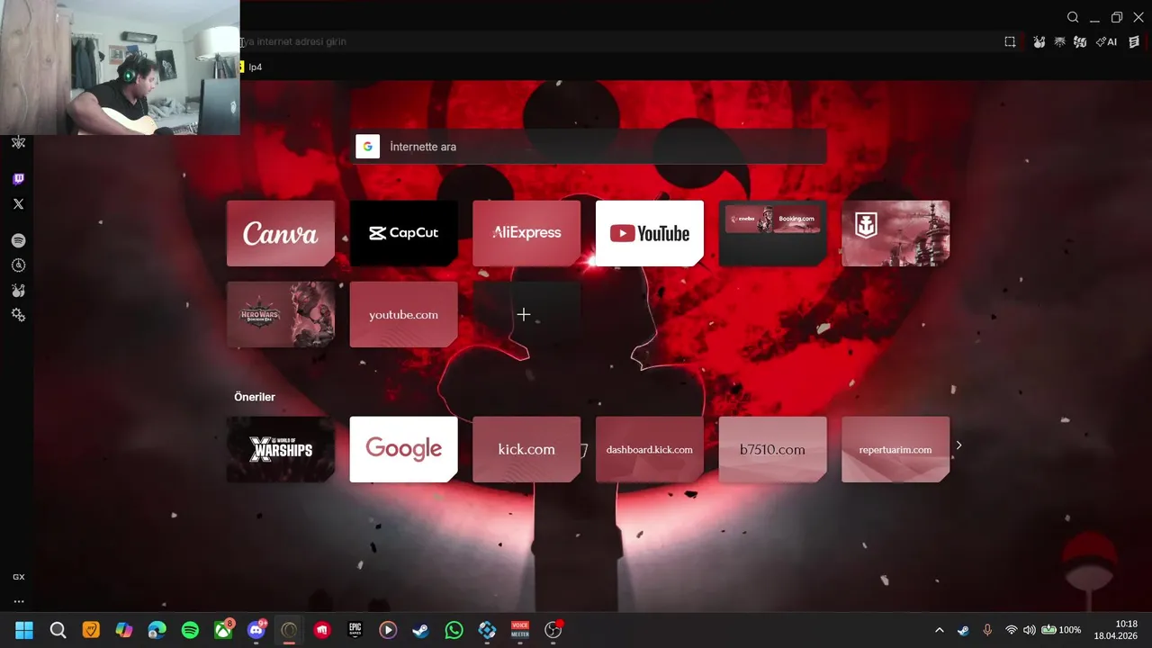Open the Windows Start menu

coord(24,630)
